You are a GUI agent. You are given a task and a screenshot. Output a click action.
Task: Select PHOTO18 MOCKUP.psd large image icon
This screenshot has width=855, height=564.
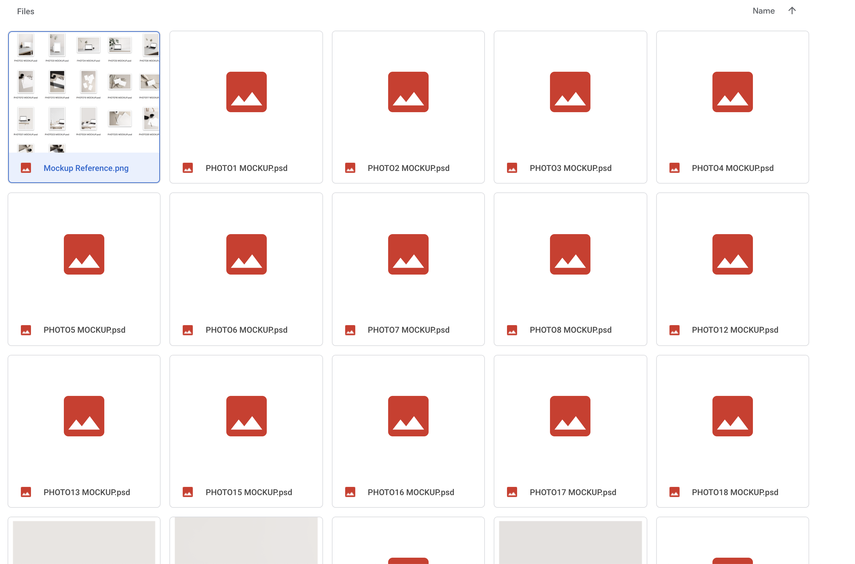pyautogui.click(x=732, y=416)
